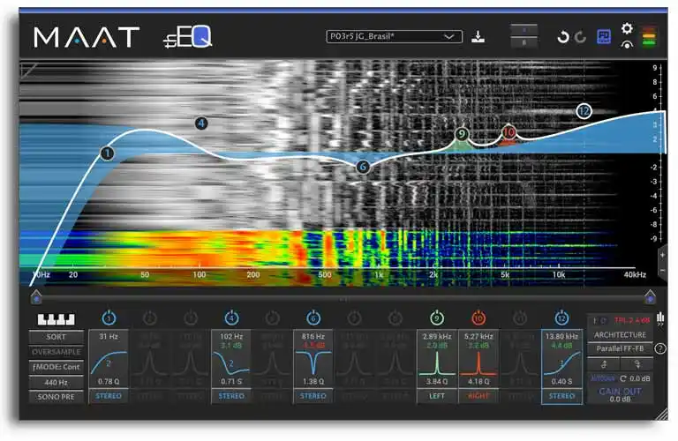
Task: Click the 5.27 kHz frequency value
Action: coord(478,336)
